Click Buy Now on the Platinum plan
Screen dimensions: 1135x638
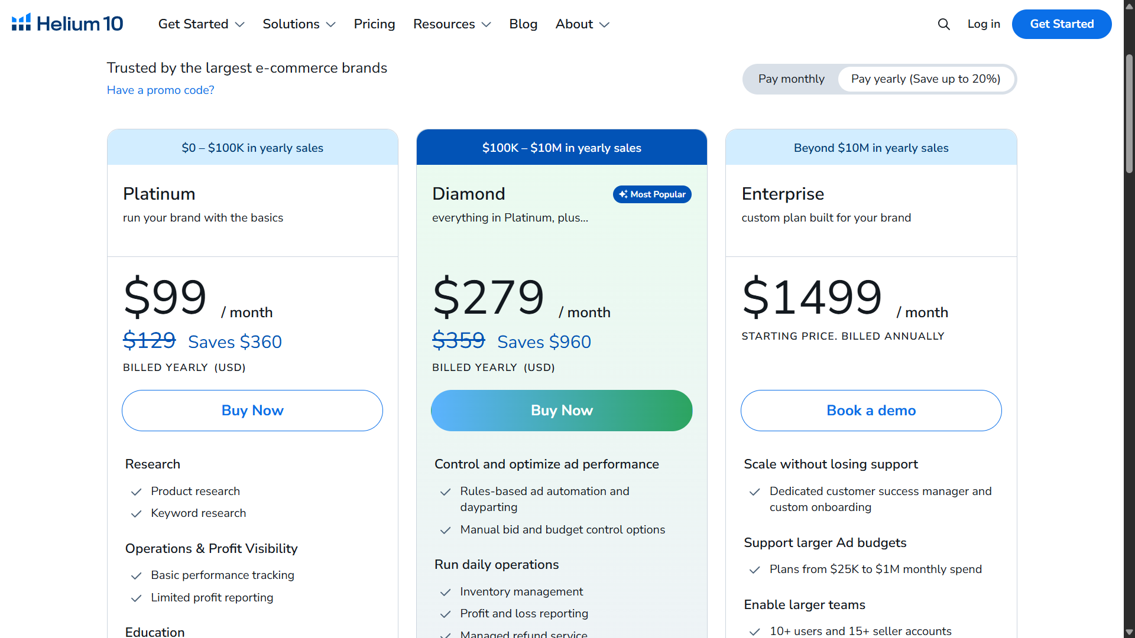(252, 410)
